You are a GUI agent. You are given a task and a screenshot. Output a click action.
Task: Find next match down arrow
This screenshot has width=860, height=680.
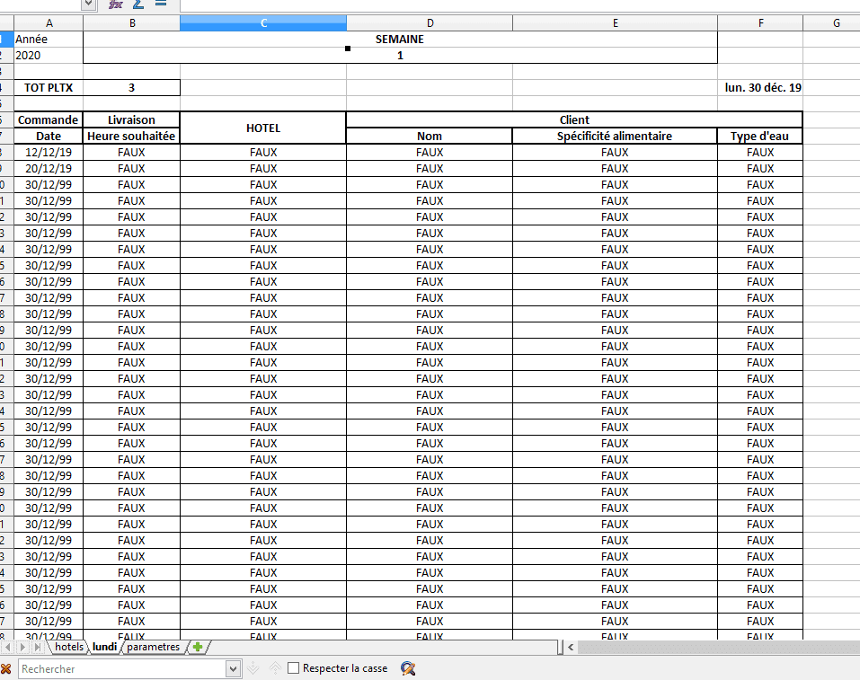click(x=253, y=668)
